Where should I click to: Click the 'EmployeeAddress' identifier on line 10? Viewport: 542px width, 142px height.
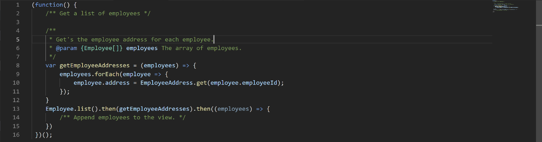(x=166, y=83)
